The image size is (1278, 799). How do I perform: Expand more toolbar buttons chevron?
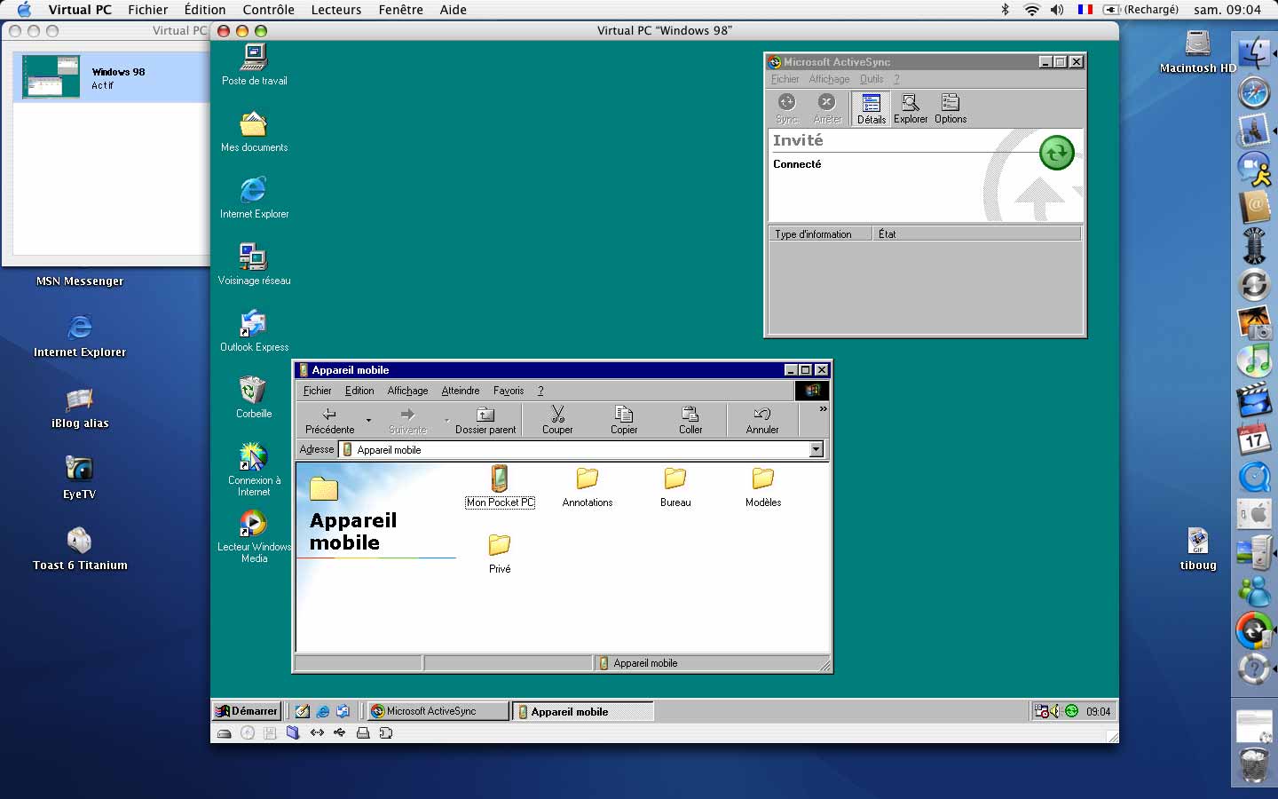(823, 409)
